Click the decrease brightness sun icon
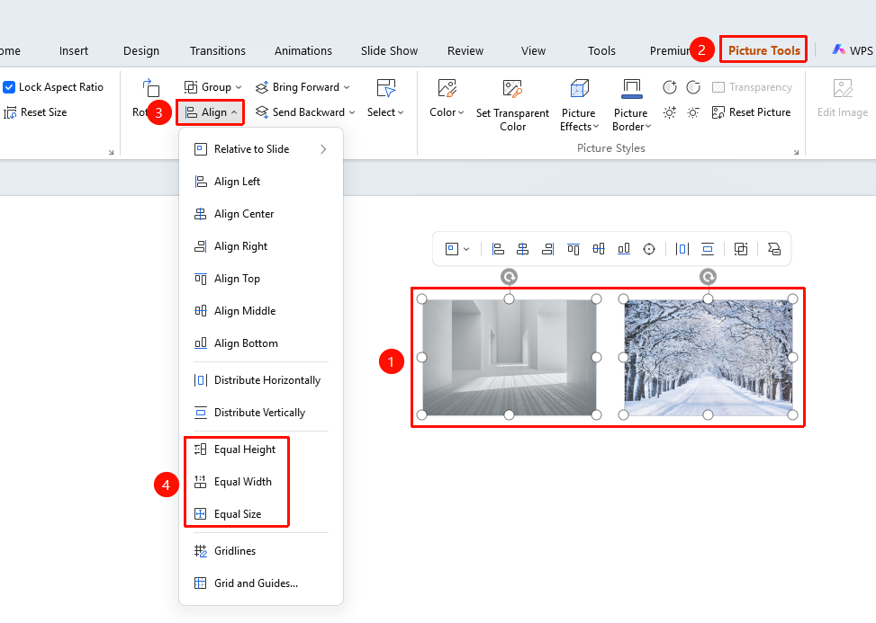The width and height of the screenshot is (876, 623). [x=693, y=112]
